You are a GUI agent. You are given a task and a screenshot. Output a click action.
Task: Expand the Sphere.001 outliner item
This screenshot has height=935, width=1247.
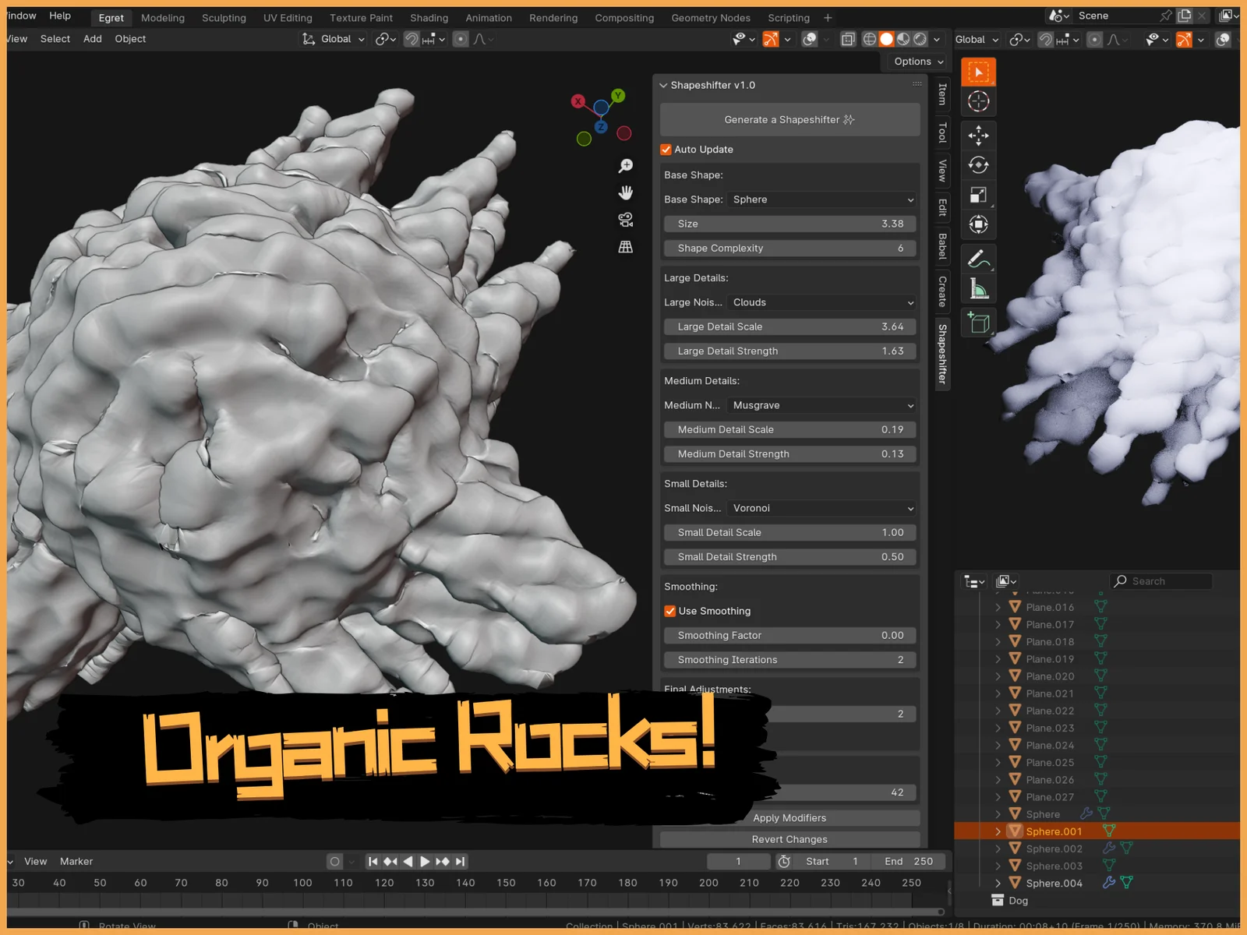(x=998, y=831)
